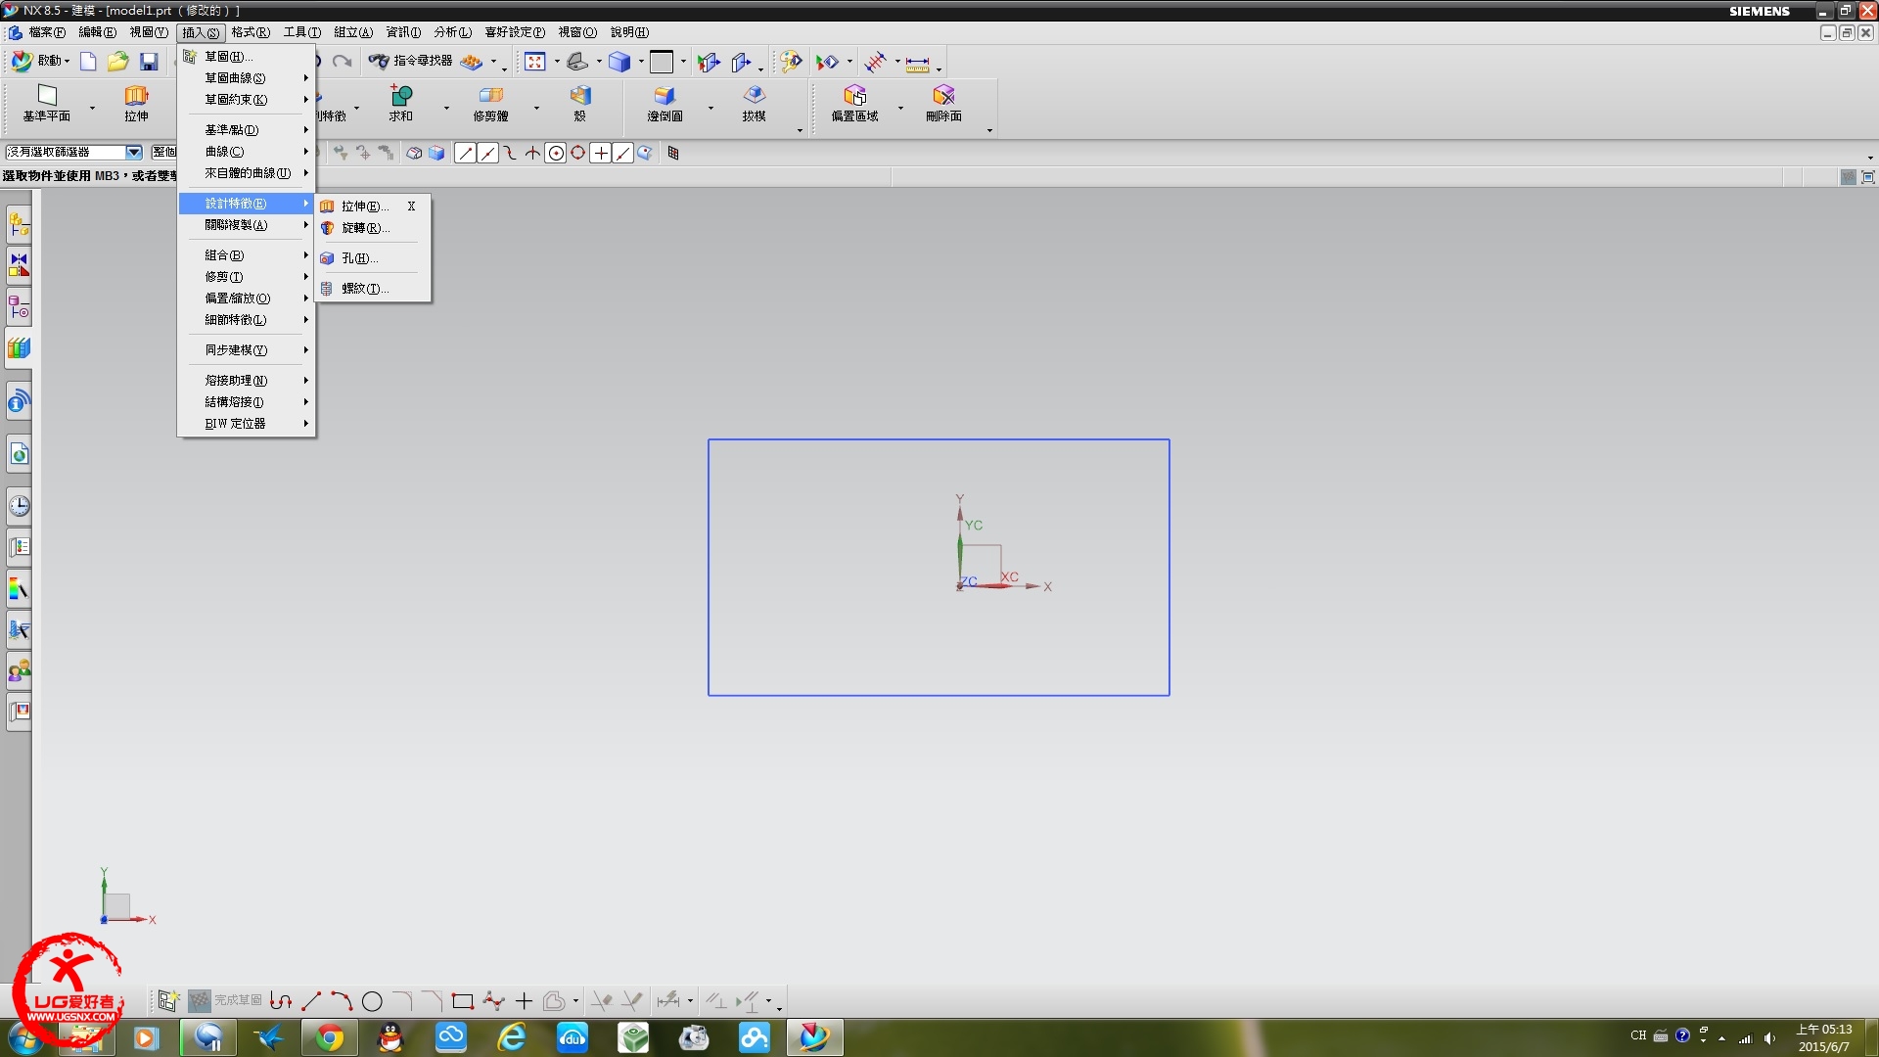Select the sketch Point plus tool
1879x1057 pixels.
524,1000
